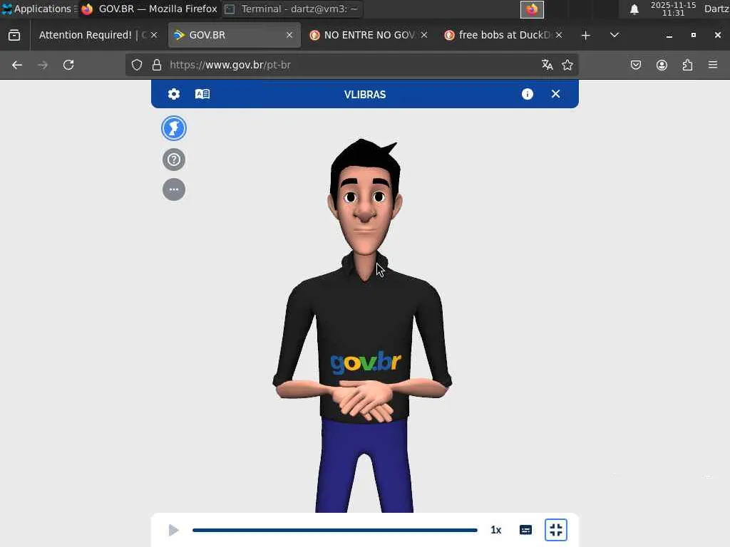This screenshot has width=730, height=547.
Task: Save page to Pocket
Action: (x=635, y=65)
